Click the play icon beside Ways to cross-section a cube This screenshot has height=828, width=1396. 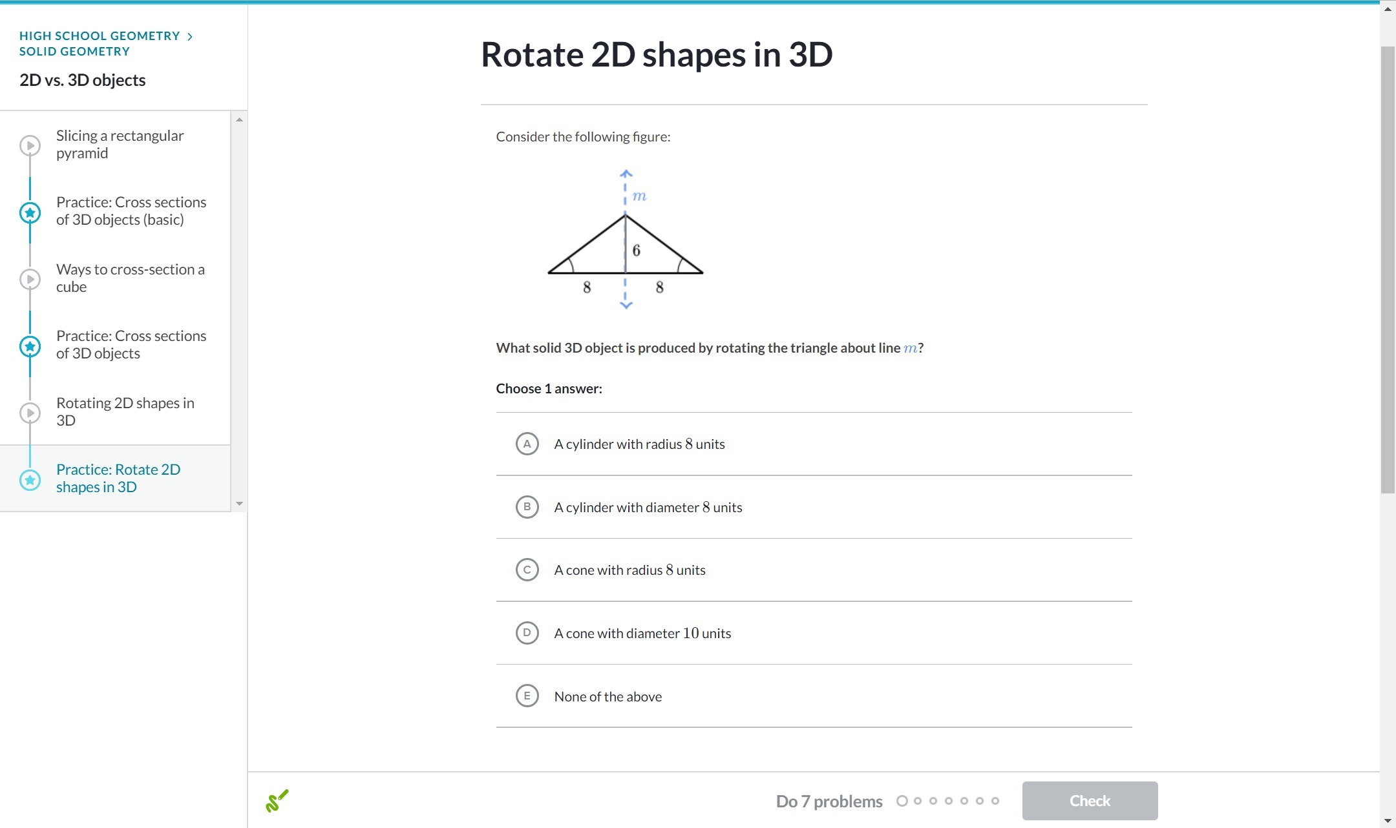[x=30, y=279]
